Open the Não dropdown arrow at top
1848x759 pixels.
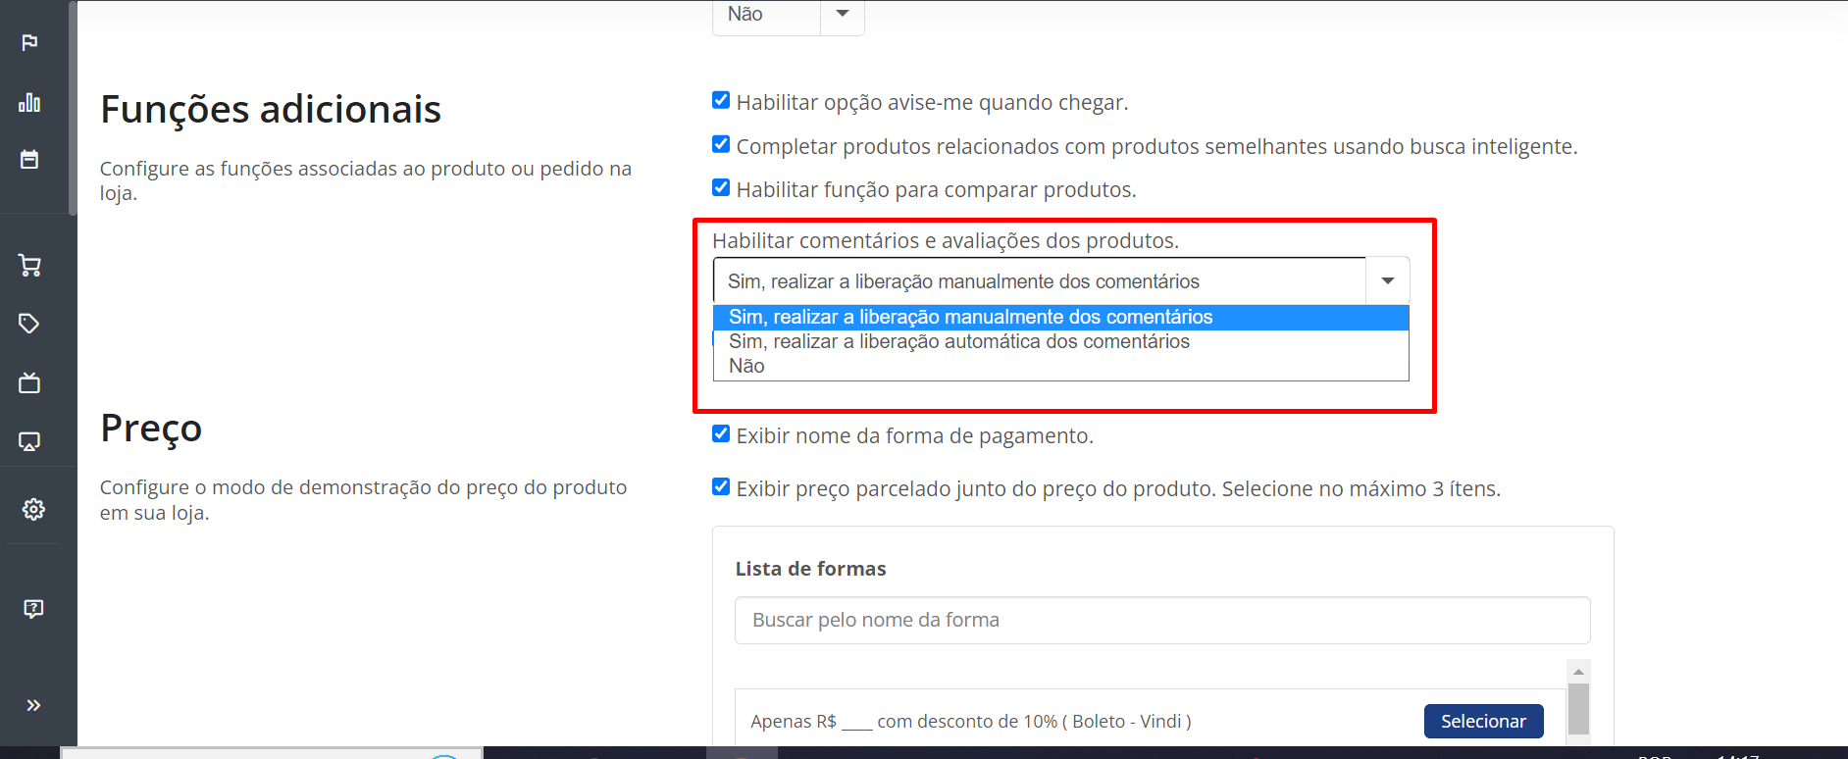click(x=842, y=15)
